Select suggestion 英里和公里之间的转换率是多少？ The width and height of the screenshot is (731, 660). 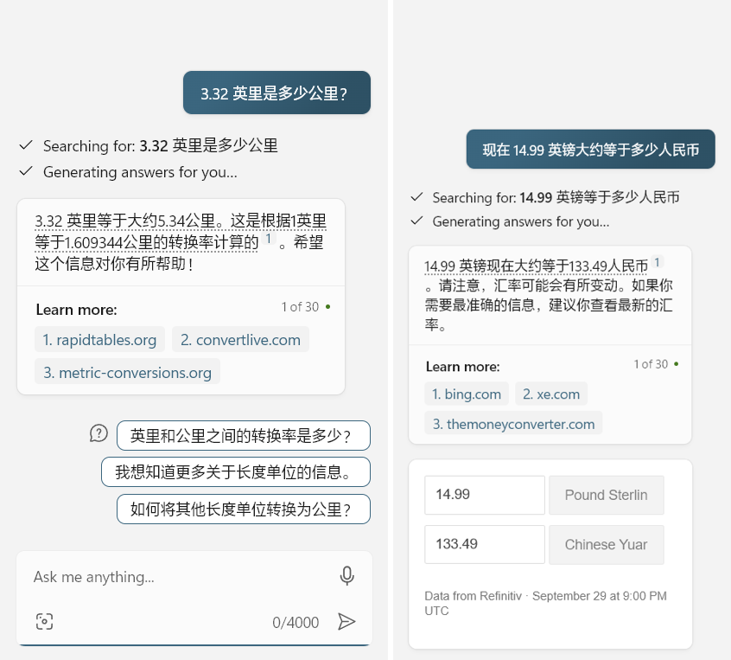tap(243, 435)
